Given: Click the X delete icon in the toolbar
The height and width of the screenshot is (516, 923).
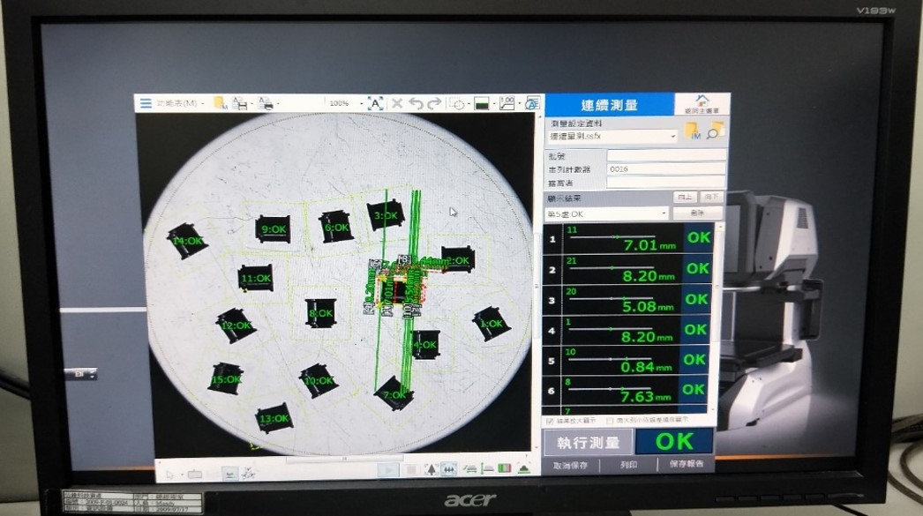Looking at the screenshot, I should [397, 104].
